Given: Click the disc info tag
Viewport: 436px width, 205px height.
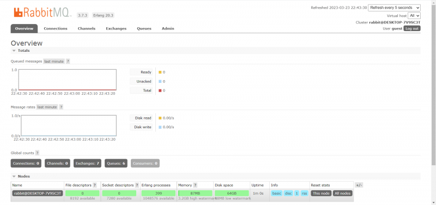Looking at the screenshot, I should (288, 194).
